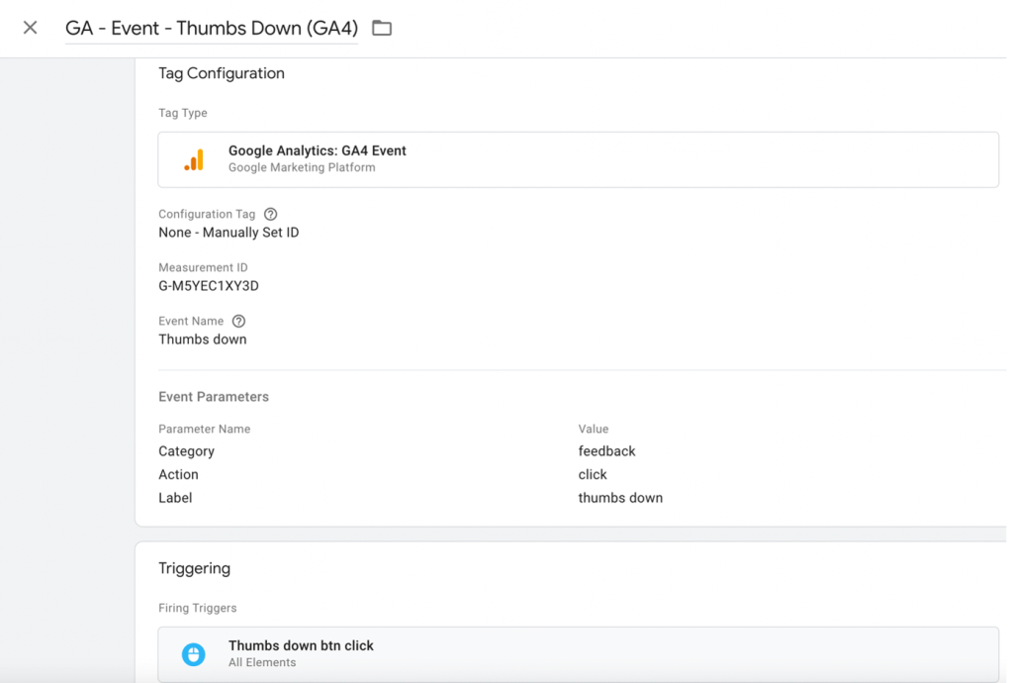Image resolution: width=1010 pixels, height=683 pixels.
Task: Open the Thumbs down btn click trigger
Action: click(578, 654)
